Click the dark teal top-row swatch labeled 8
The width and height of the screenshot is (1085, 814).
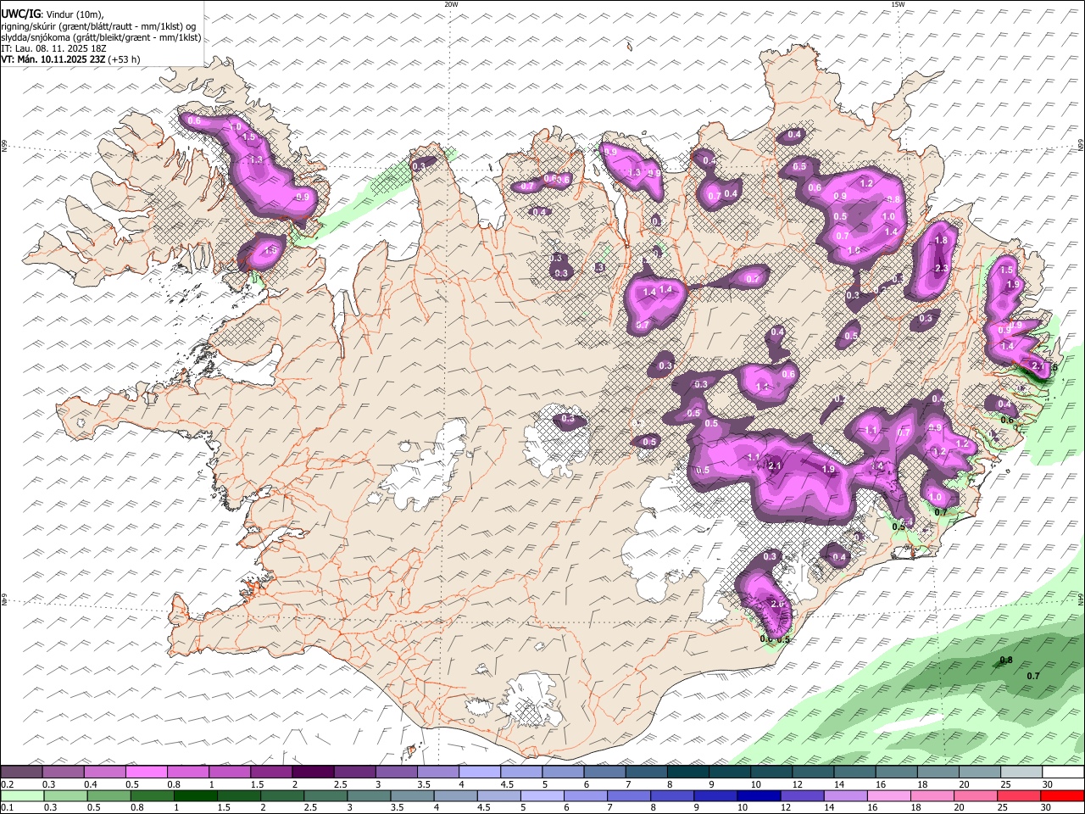coord(688,772)
